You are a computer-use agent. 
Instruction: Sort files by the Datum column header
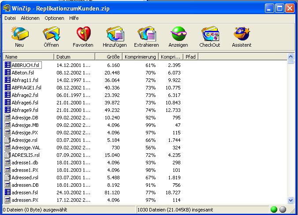[74, 57]
